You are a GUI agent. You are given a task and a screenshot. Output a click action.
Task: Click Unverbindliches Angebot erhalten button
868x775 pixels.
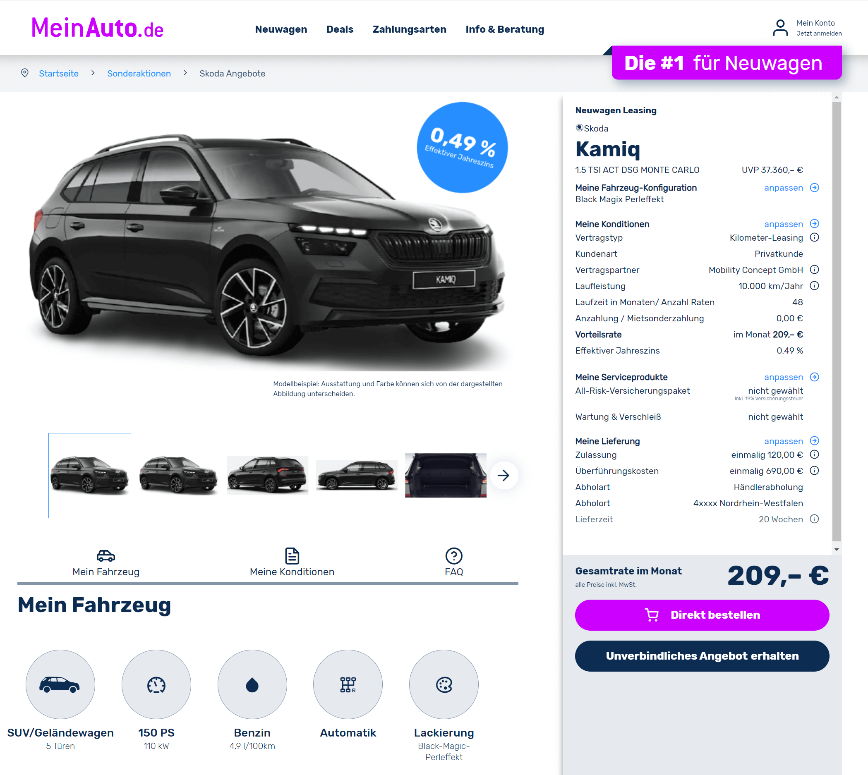(x=702, y=656)
